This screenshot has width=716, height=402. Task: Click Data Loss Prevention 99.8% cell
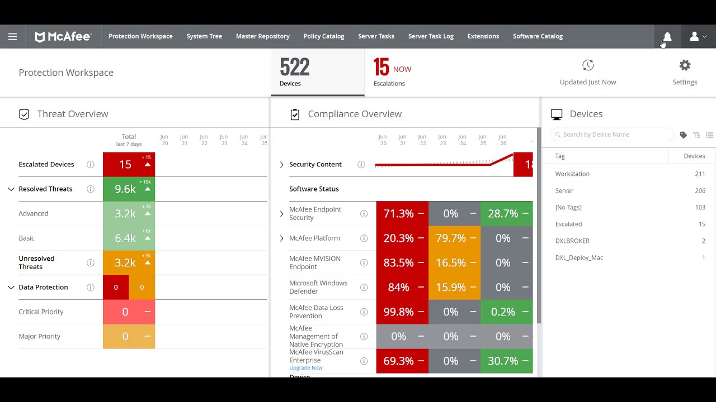pos(402,312)
